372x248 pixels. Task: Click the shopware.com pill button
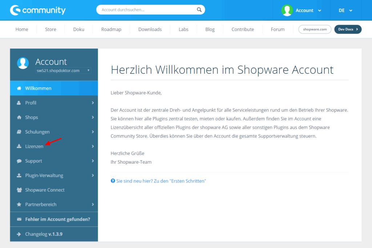[315, 29]
